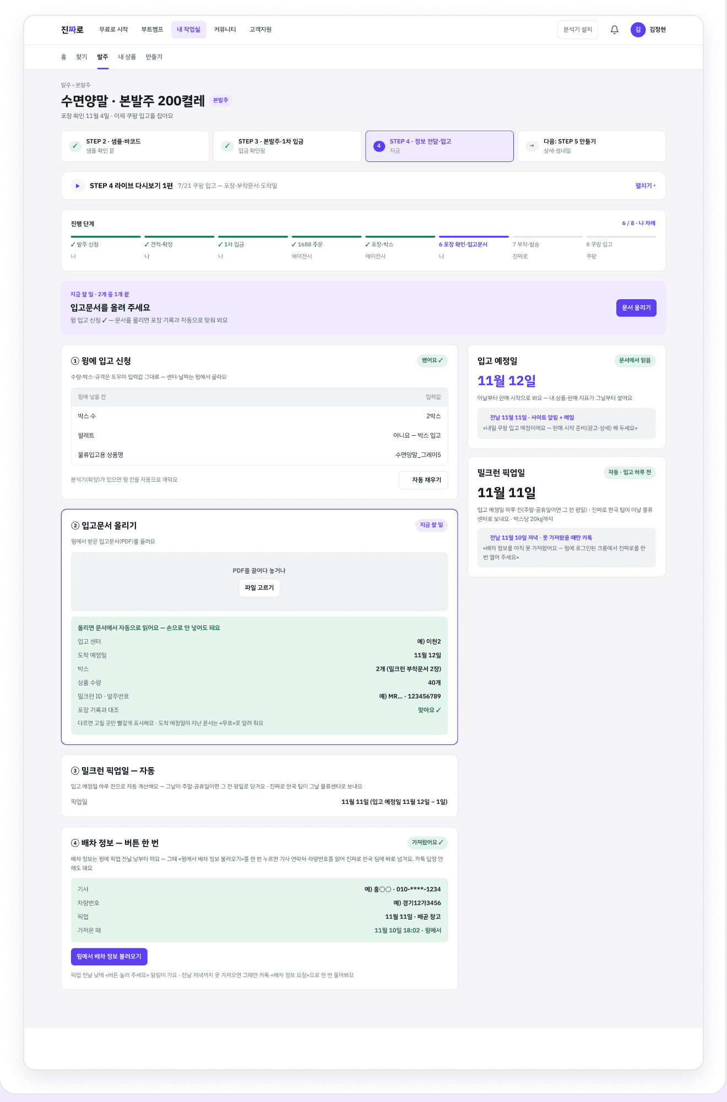
Task: Open the 커뮤니티 menu
Action: (225, 30)
